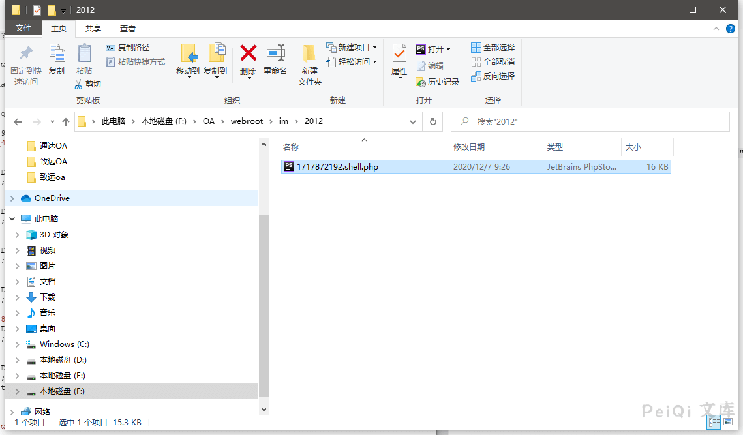Open Properties (属性) icon in ribbon
Viewport: 743px width, 435px height.
point(399,53)
